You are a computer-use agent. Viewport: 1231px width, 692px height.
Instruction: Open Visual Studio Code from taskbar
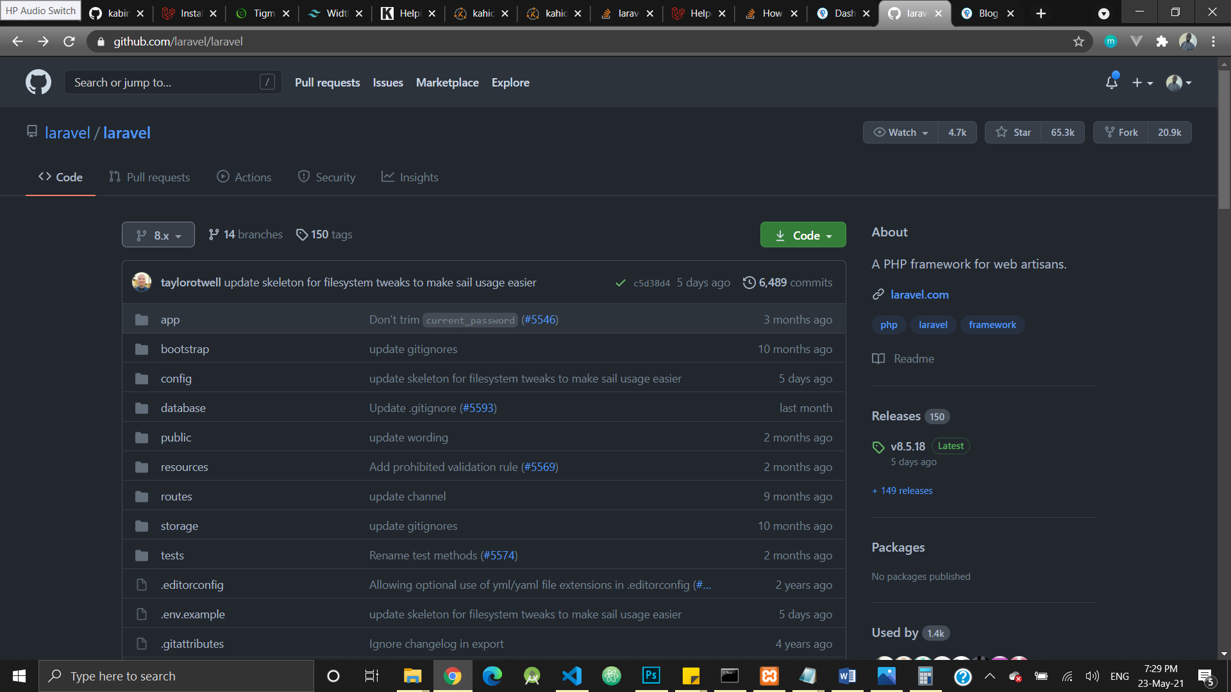point(571,676)
